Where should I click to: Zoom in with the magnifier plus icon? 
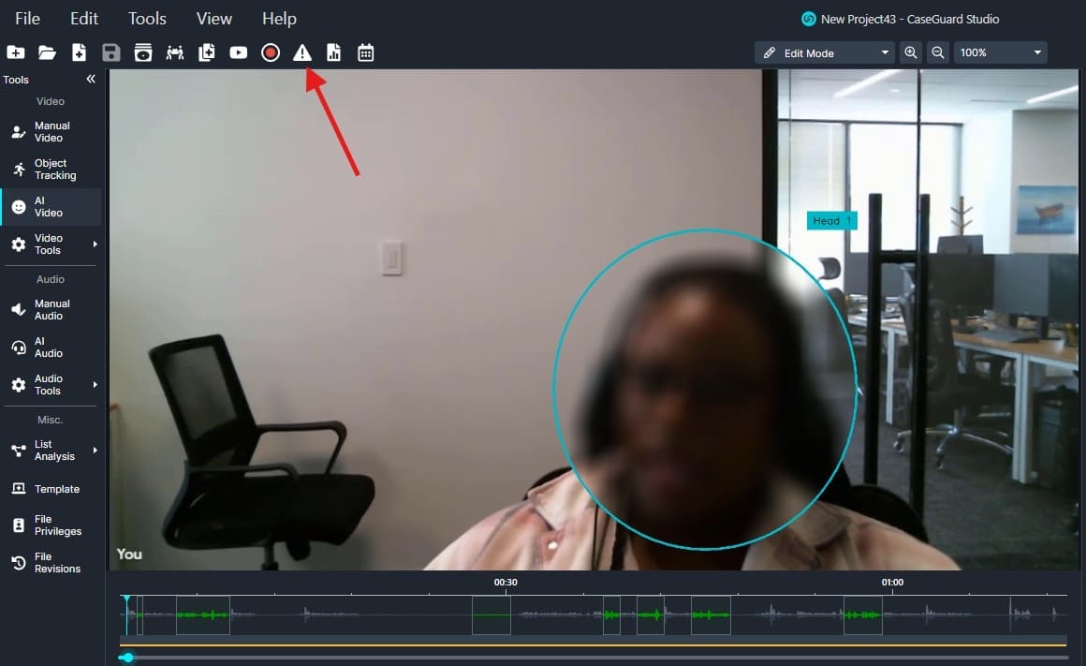(x=911, y=53)
